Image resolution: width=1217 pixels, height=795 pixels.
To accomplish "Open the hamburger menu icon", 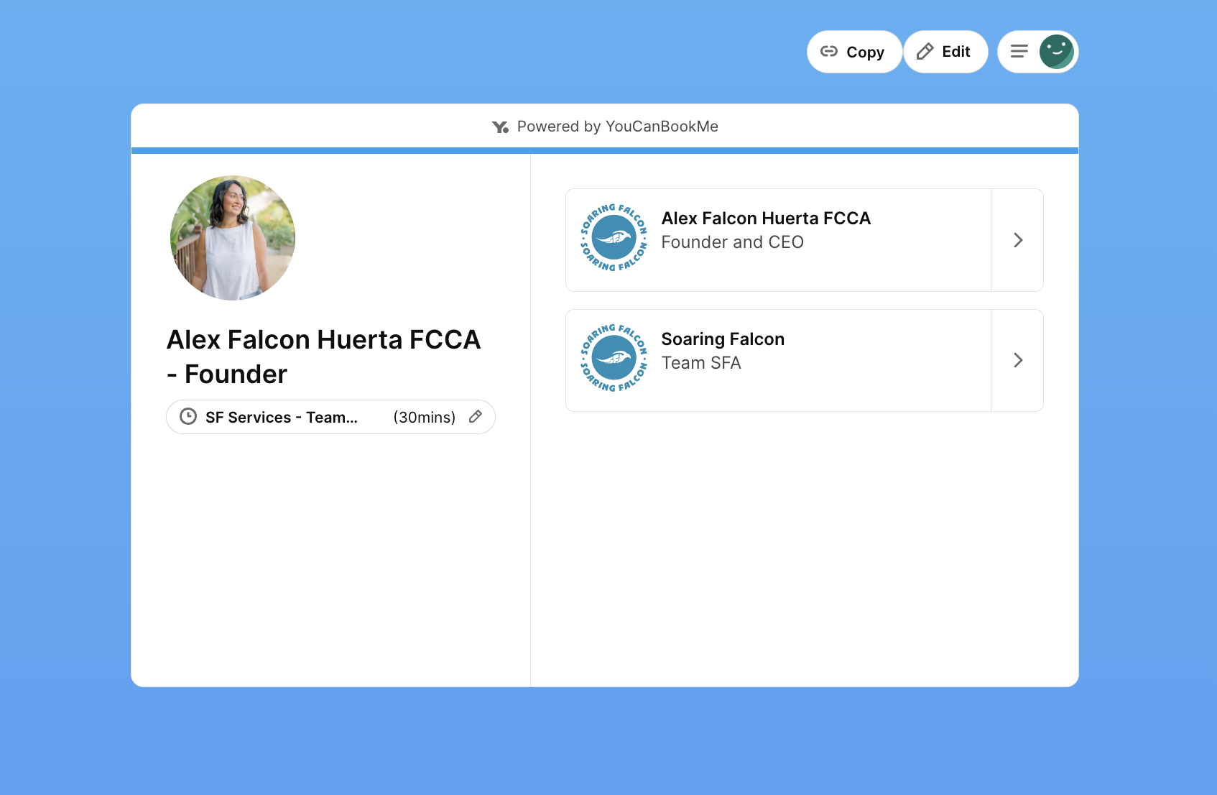I will coord(1019,52).
